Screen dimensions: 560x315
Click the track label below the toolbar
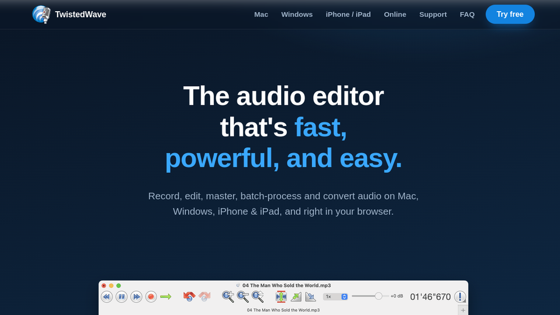point(283,310)
